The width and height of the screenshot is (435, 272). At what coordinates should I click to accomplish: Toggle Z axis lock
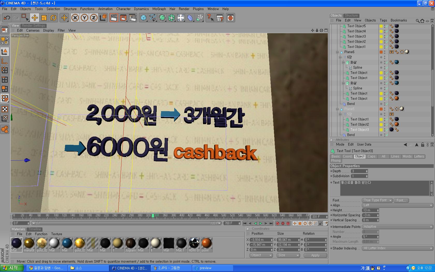(94, 18)
